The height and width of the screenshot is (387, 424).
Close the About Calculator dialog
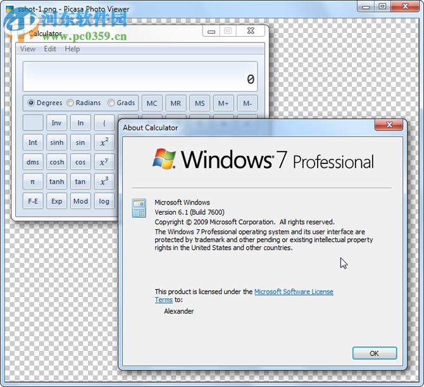pyautogui.click(x=389, y=125)
